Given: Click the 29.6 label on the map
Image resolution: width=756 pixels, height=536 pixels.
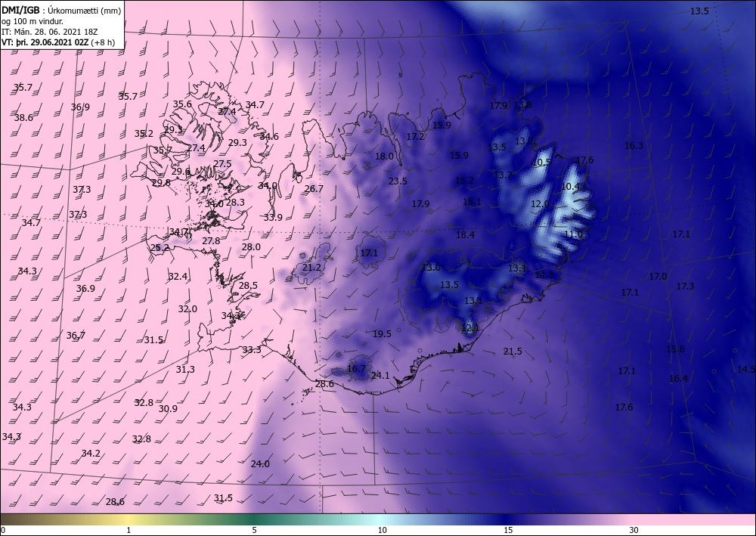Looking at the screenshot, I should [x=181, y=171].
